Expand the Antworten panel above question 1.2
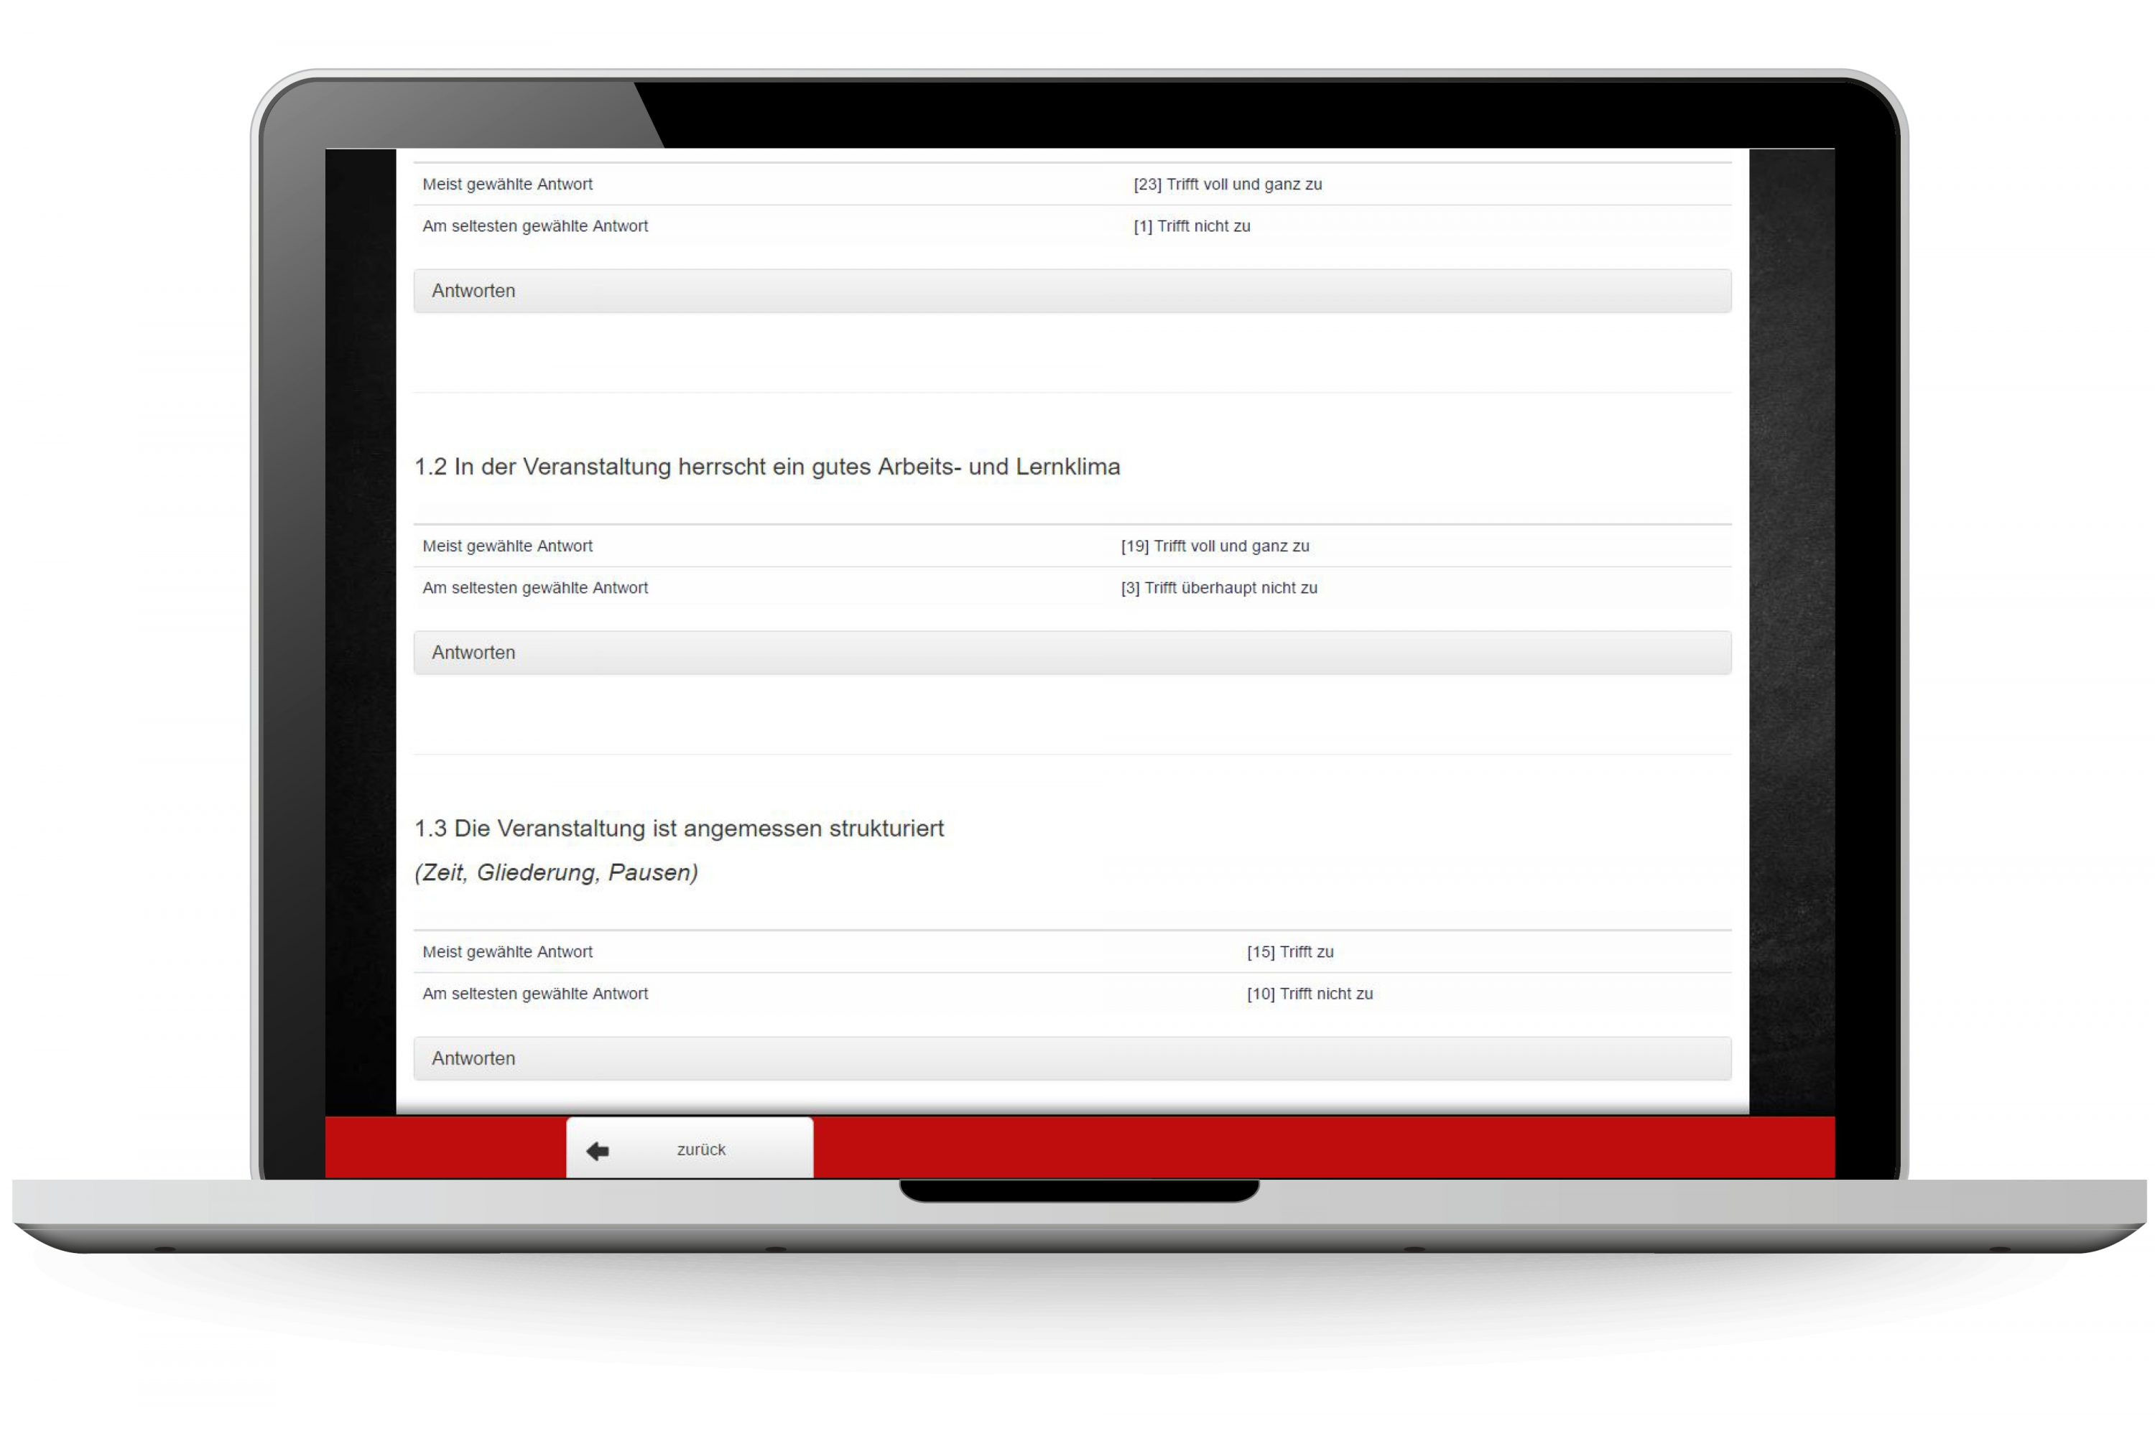The height and width of the screenshot is (1436, 2155). click(473, 292)
